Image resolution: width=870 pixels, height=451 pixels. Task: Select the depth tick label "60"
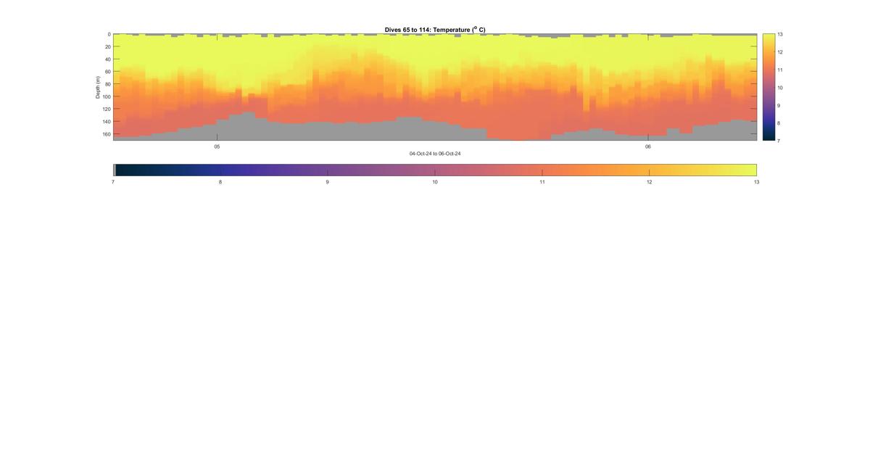pos(107,72)
